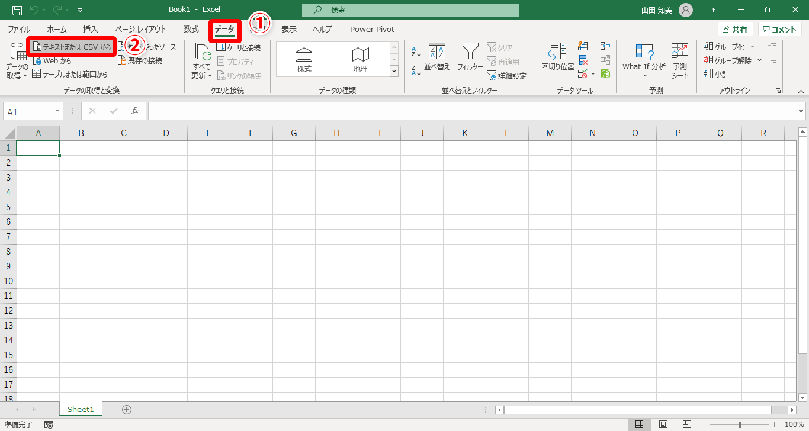Image resolution: width=809 pixels, height=431 pixels.
Task: Click the Flash Fill icon
Action: click(583, 46)
